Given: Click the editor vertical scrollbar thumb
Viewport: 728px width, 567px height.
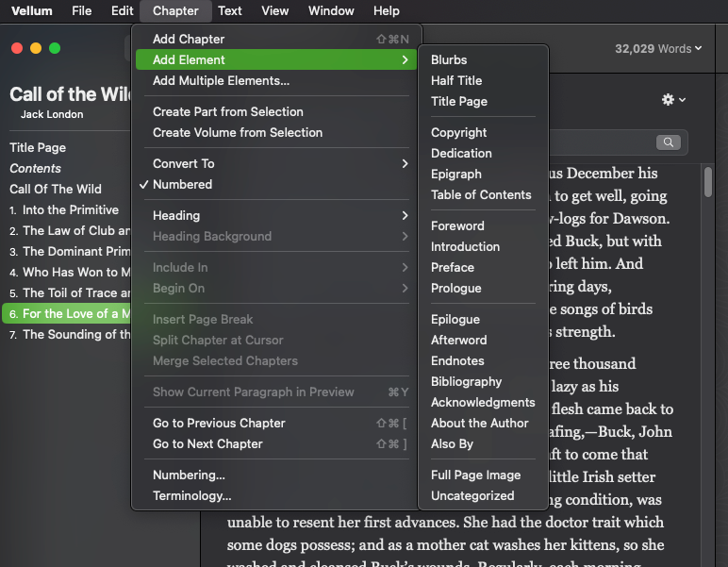Looking at the screenshot, I should (708, 182).
